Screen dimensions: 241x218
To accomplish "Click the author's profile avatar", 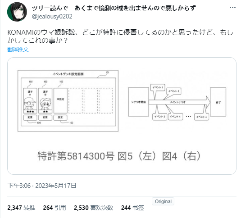I will 17,12.
